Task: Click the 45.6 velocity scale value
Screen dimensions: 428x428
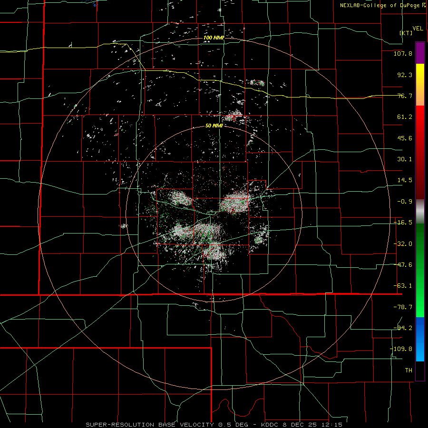Action: click(405, 138)
